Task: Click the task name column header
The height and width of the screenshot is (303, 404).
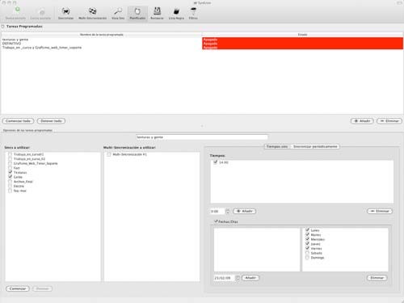Action: [x=102, y=35]
